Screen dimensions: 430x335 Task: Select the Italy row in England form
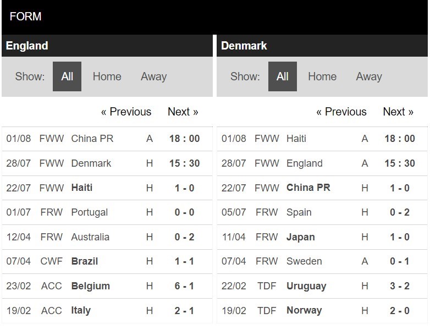(107, 311)
